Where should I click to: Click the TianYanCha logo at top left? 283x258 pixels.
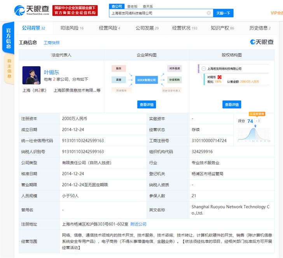click(31, 10)
